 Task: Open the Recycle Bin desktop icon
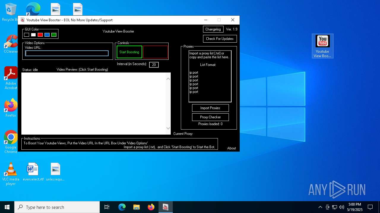pyautogui.click(x=11, y=12)
